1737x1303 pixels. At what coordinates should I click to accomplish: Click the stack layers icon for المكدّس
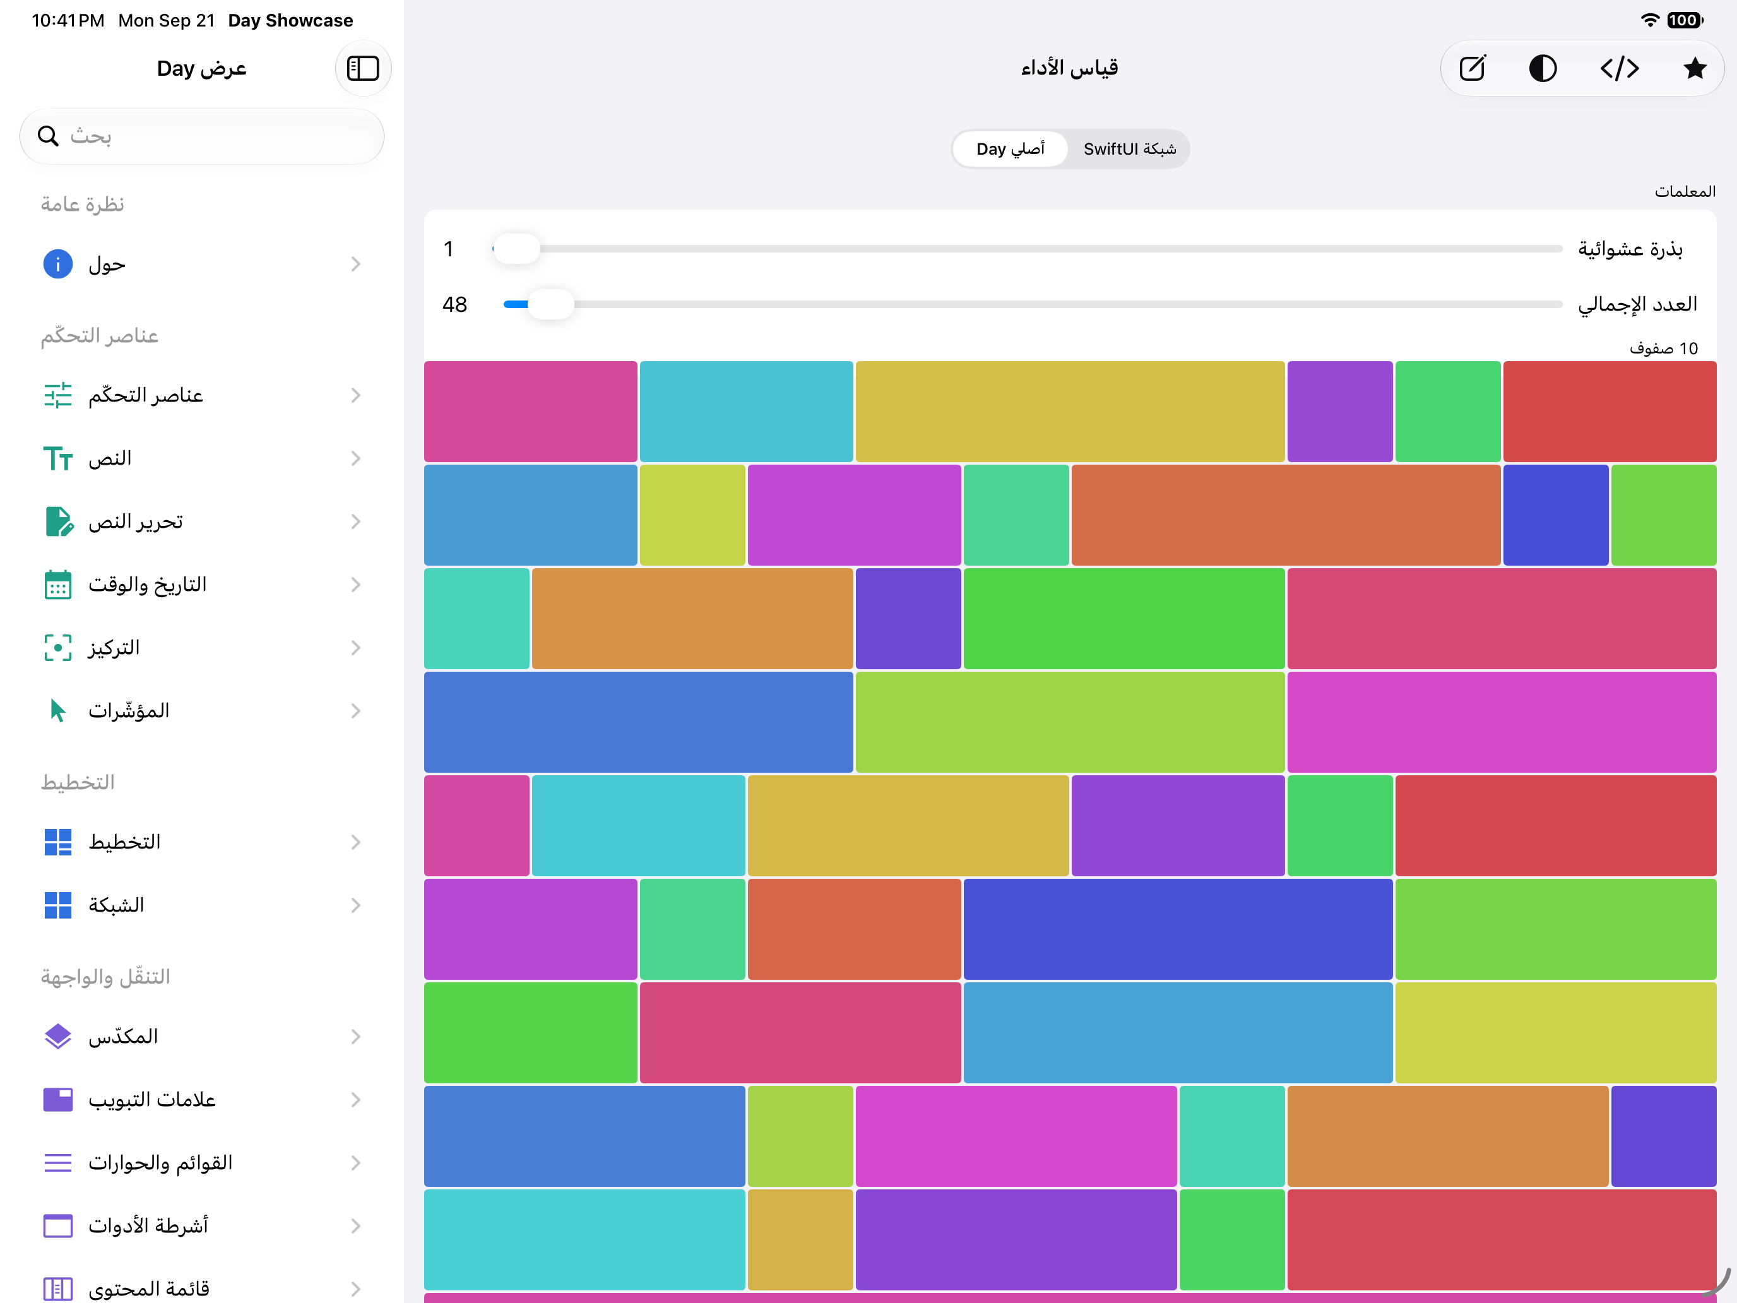pyautogui.click(x=58, y=1037)
